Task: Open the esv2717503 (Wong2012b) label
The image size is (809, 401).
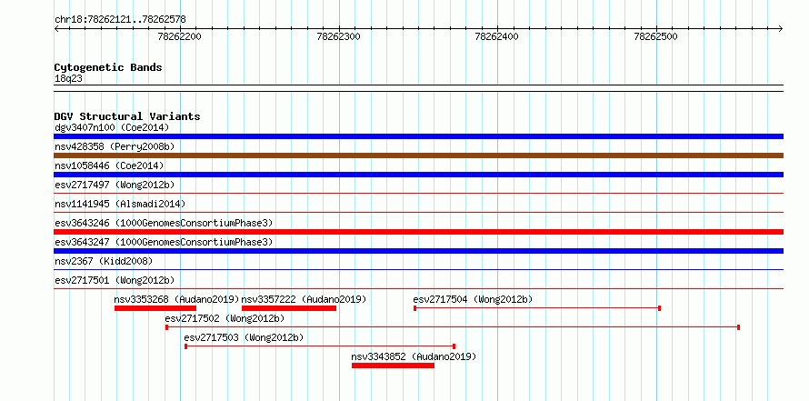Action: tap(244, 337)
